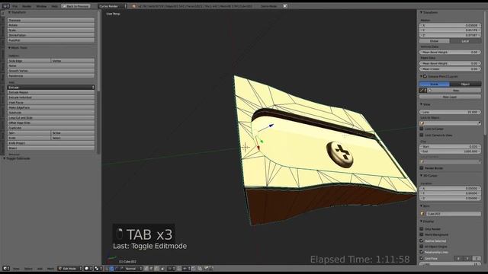This screenshot has width=488, height=274.
Task: Click the cube icon beside the Item name
Action: (422, 214)
